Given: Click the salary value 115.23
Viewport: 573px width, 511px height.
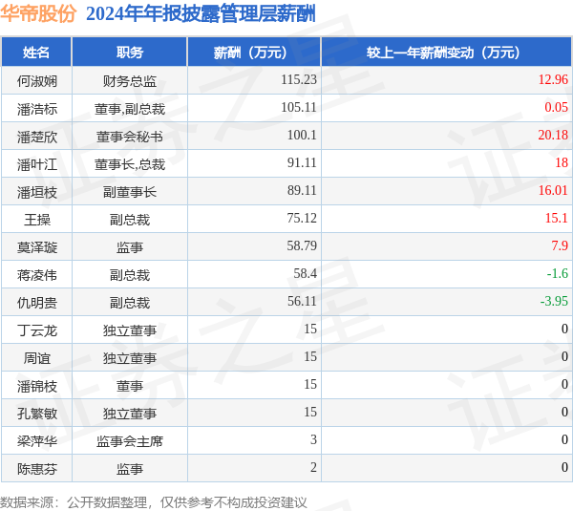Looking at the screenshot, I should tap(299, 79).
